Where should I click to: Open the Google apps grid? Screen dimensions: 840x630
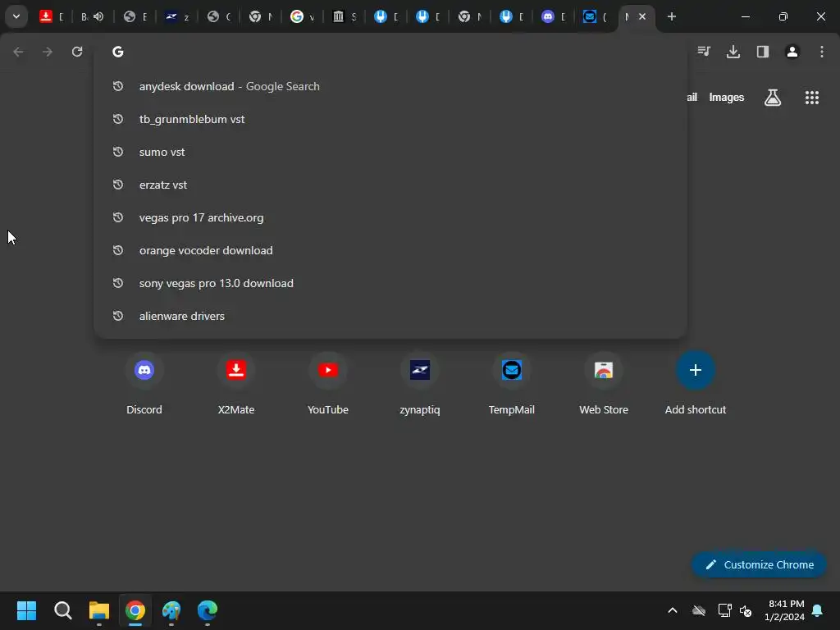pos(811,98)
